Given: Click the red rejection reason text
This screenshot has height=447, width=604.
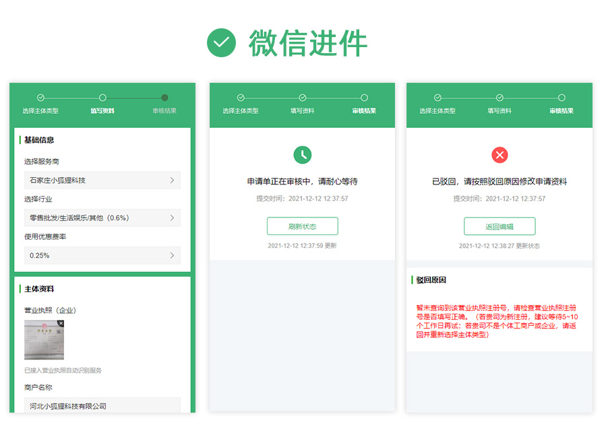Looking at the screenshot, I should [x=497, y=321].
